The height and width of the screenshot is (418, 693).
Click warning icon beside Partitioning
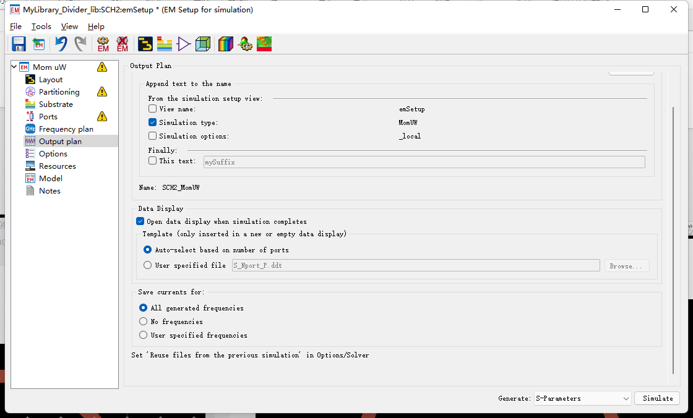click(102, 92)
